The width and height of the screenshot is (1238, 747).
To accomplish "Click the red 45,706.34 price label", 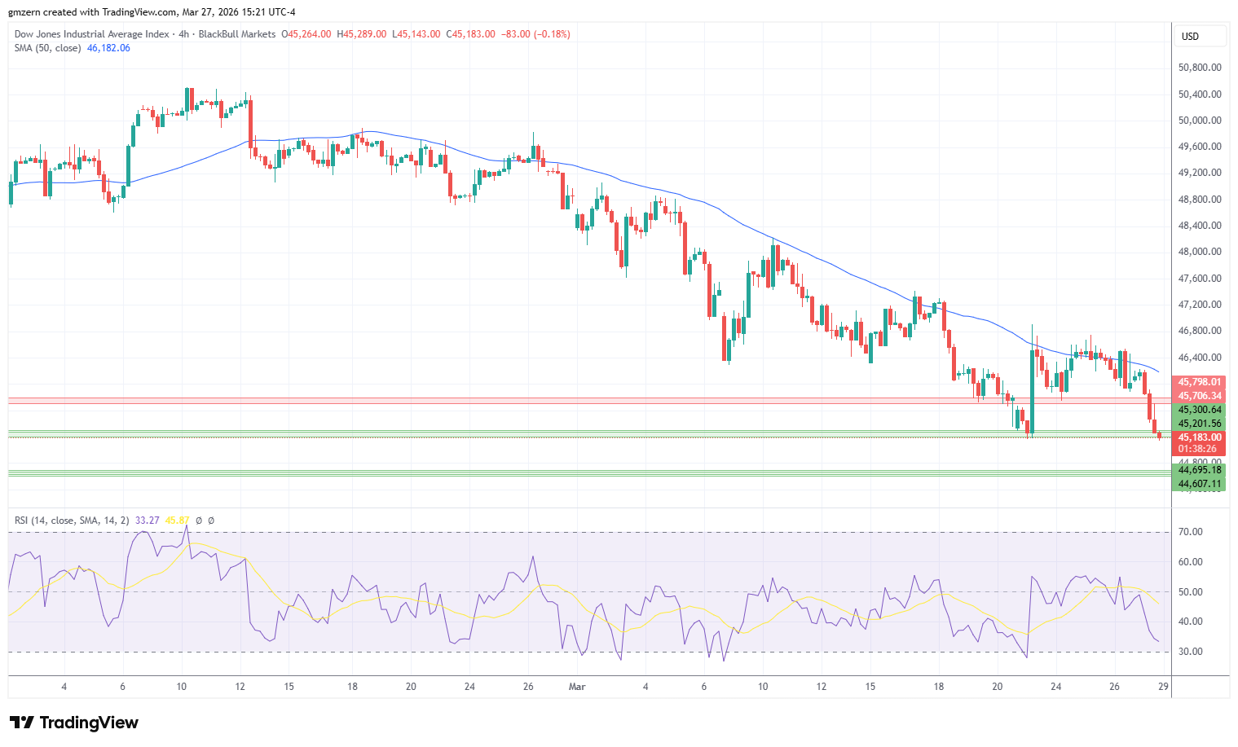I will point(1199,396).
